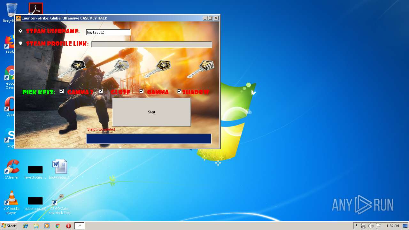Select the Steam Username radio button
Screen dimensions: 409x230
click(x=21, y=31)
